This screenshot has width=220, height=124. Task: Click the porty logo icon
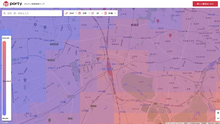(6, 4)
